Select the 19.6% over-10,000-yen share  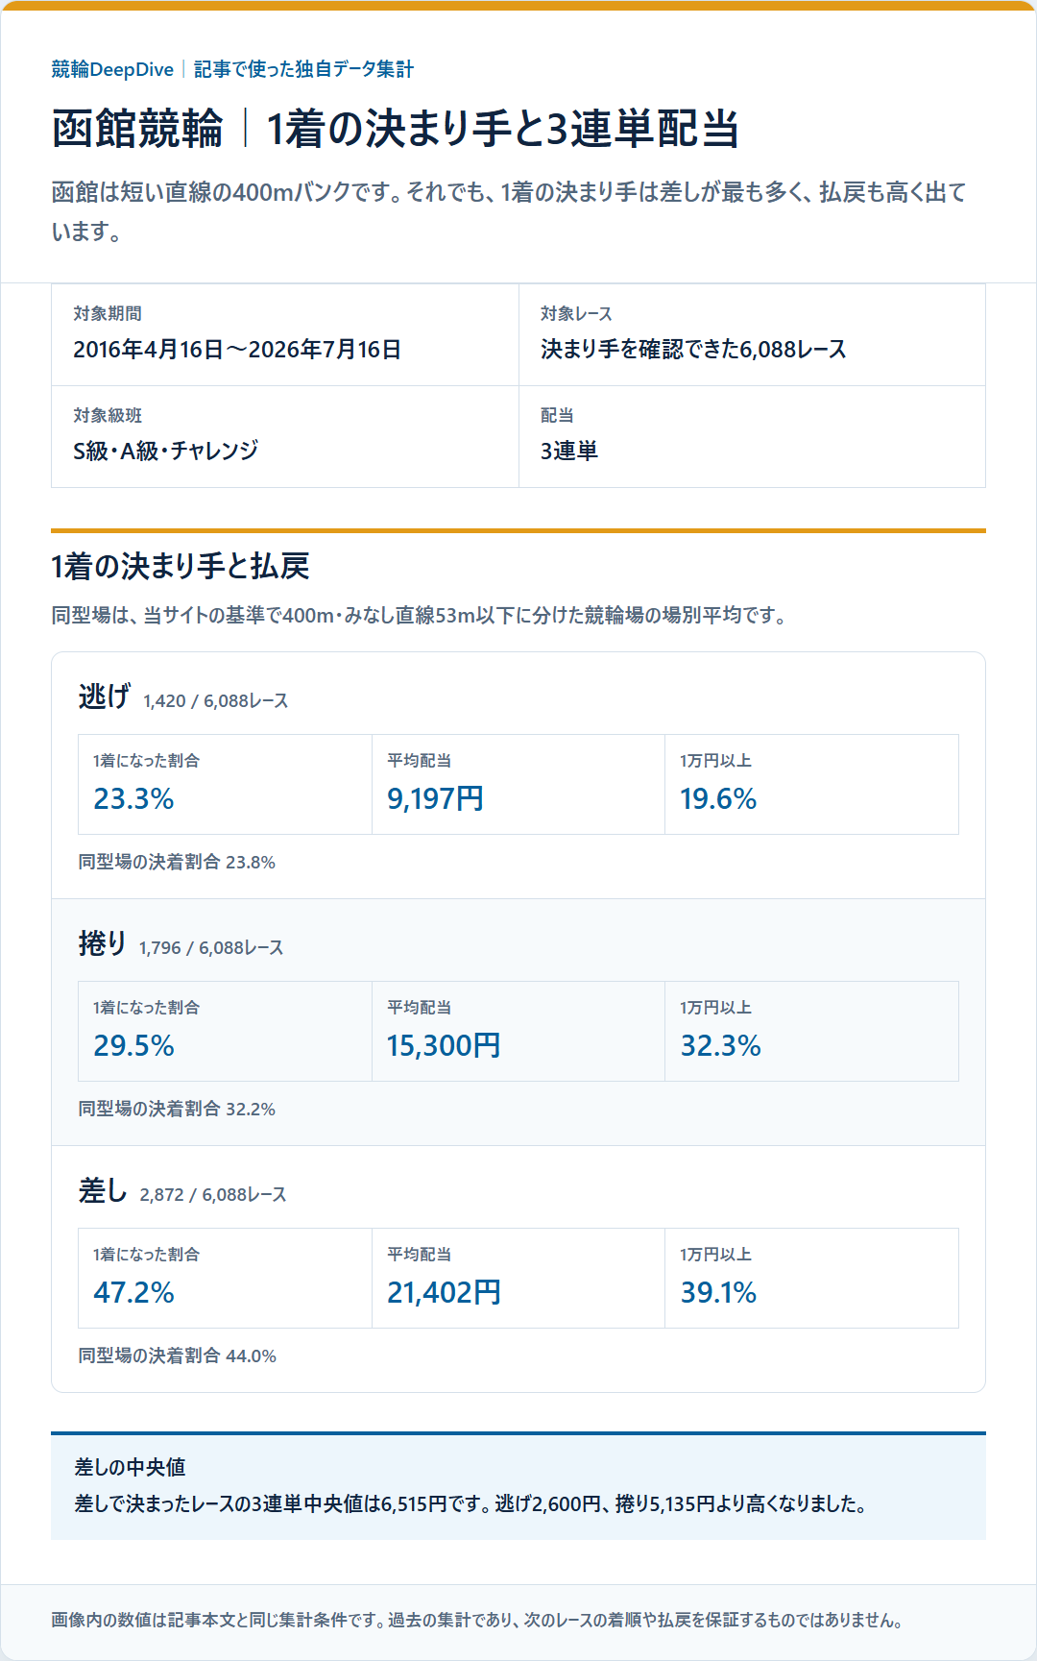(x=718, y=798)
